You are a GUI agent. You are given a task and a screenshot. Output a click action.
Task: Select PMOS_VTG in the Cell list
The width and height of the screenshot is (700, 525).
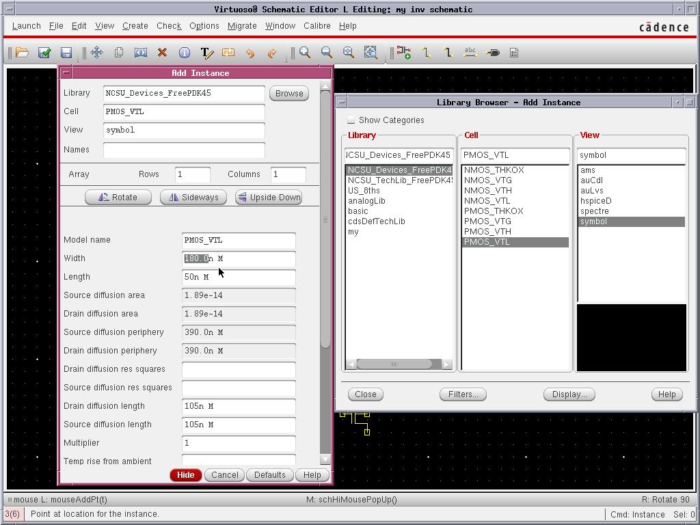[x=487, y=221]
